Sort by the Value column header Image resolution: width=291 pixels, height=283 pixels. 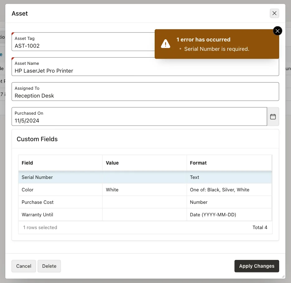click(144, 163)
